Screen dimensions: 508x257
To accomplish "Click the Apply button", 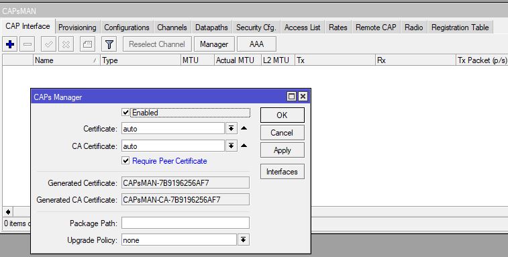I will coord(283,150).
